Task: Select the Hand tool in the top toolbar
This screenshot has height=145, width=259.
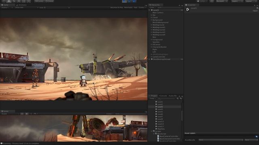Action: pos(4,1)
